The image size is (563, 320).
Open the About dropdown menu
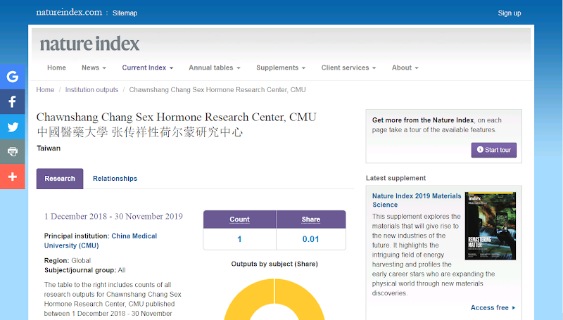point(405,68)
